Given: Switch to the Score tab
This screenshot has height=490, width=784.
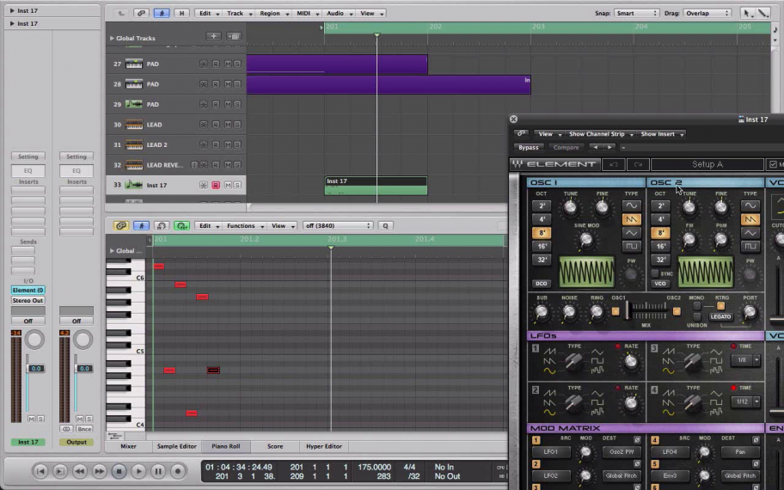Looking at the screenshot, I should pos(275,446).
